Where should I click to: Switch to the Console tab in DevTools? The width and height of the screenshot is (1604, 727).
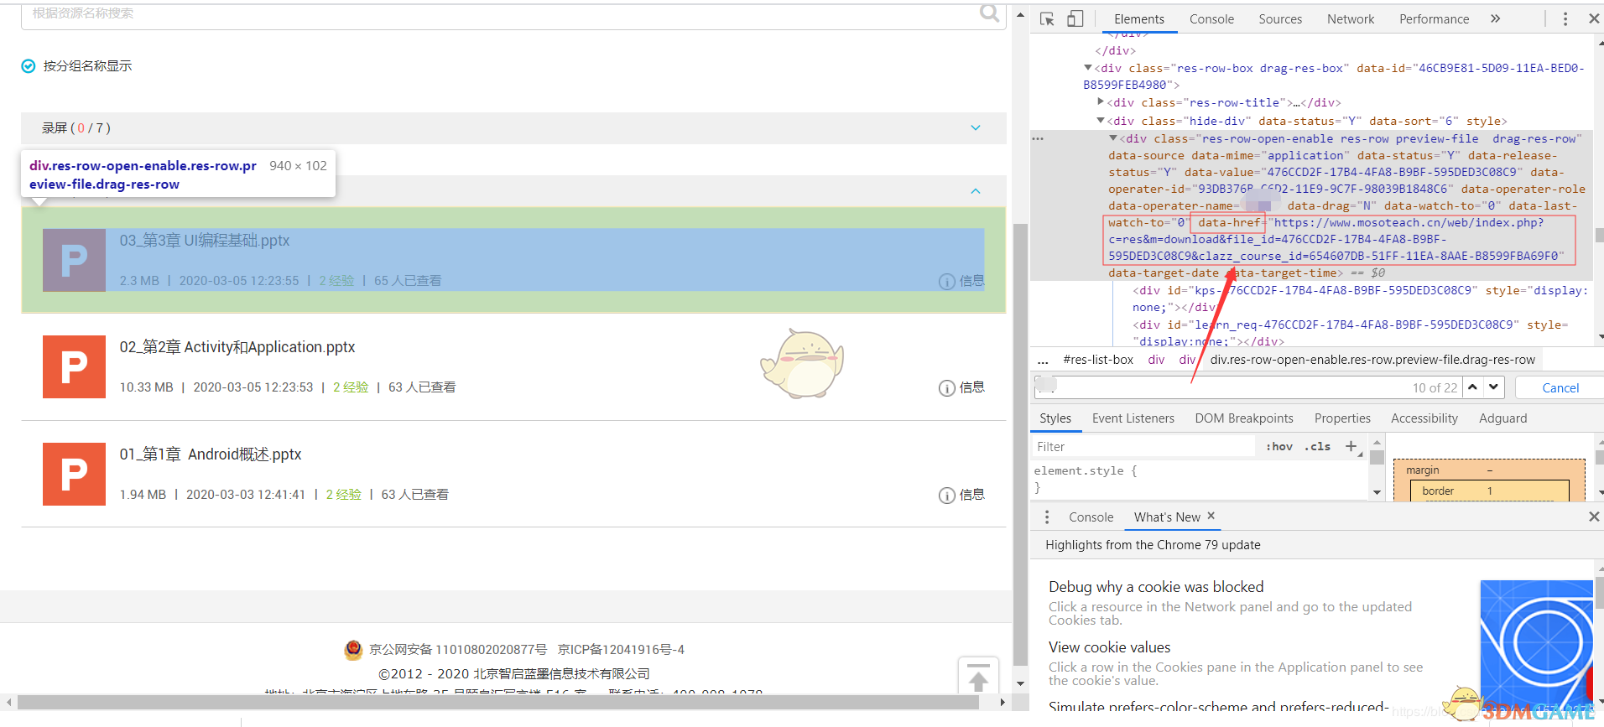pyautogui.click(x=1211, y=19)
